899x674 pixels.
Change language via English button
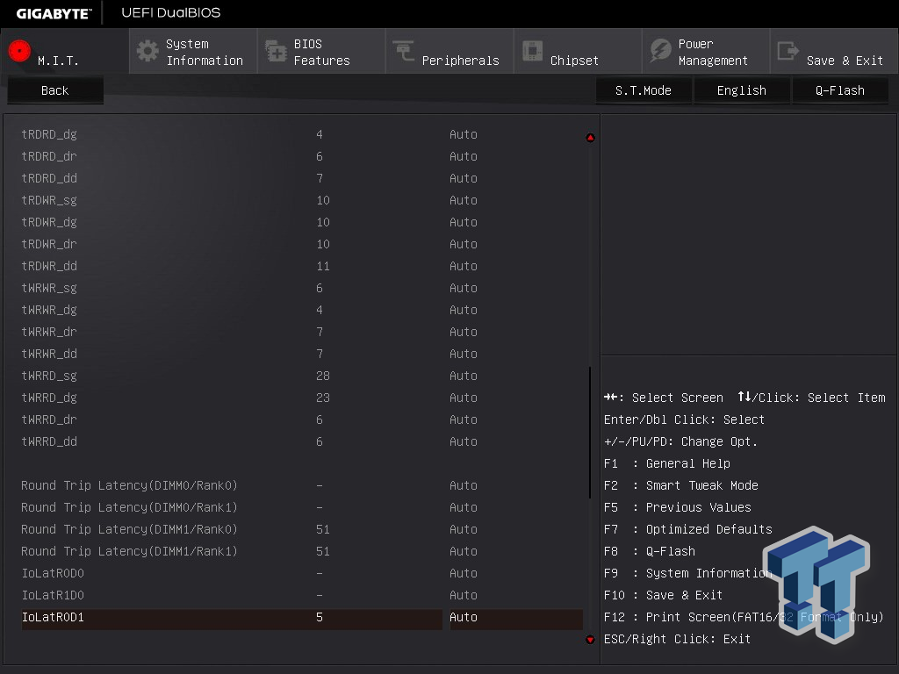tap(741, 90)
